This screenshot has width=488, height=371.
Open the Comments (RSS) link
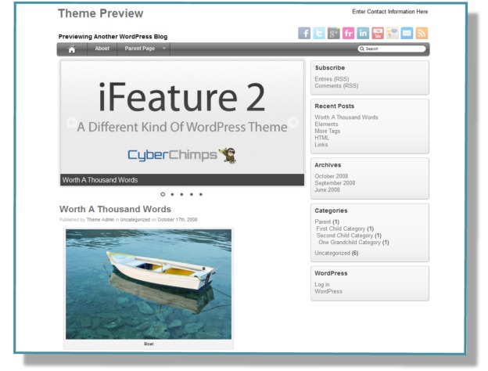coord(336,86)
